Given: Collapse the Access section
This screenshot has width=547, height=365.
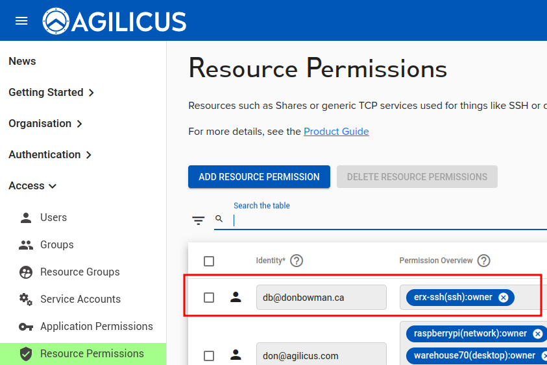Looking at the screenshot, I should [x=32, y=186].
